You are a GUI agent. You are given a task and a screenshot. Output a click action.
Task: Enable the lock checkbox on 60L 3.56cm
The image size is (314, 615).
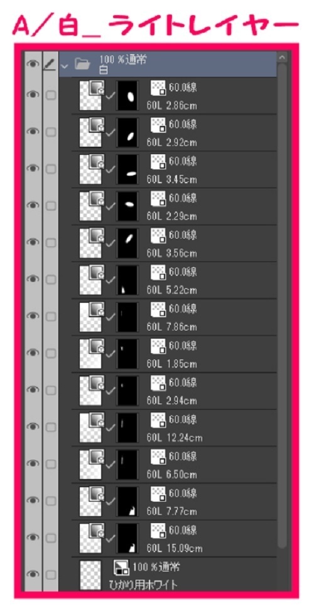(50, 243)
